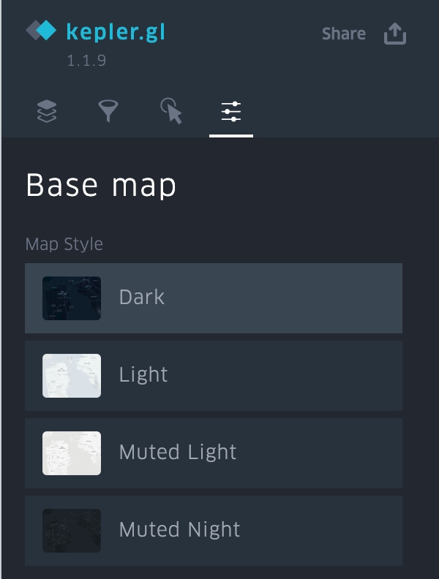Click the Map Style section label
The width and height of the screenshot is (439, 579).
64,244
